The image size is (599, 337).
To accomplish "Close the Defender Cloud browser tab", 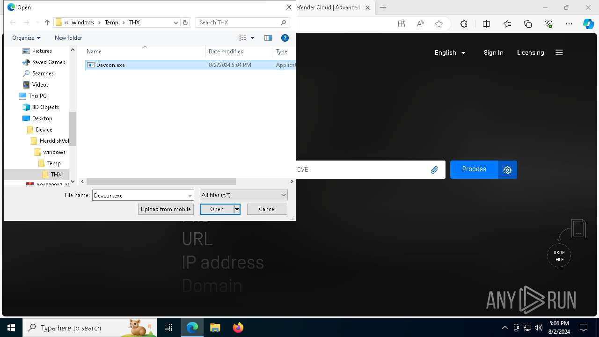I will click(x=367, y=7).
